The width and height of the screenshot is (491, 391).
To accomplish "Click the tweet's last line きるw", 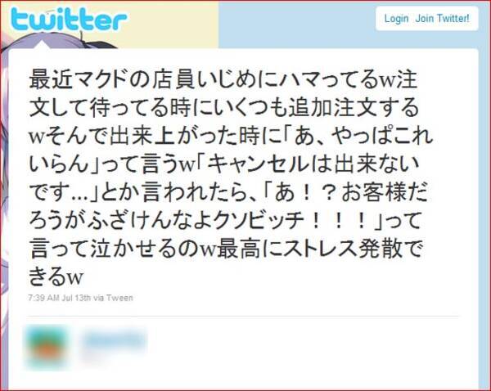I will 56,276.
